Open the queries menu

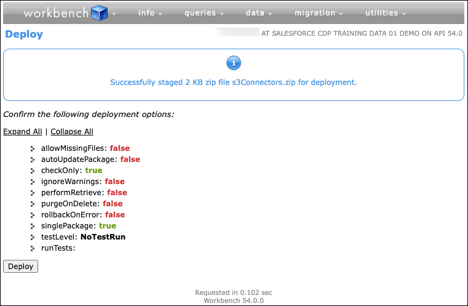click(204, 13)
